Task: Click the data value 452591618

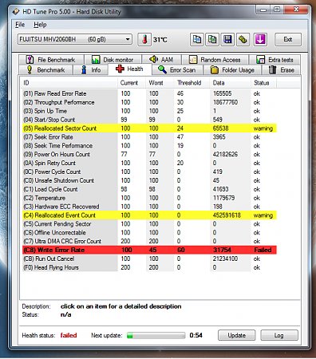Action: pos(227,215)
